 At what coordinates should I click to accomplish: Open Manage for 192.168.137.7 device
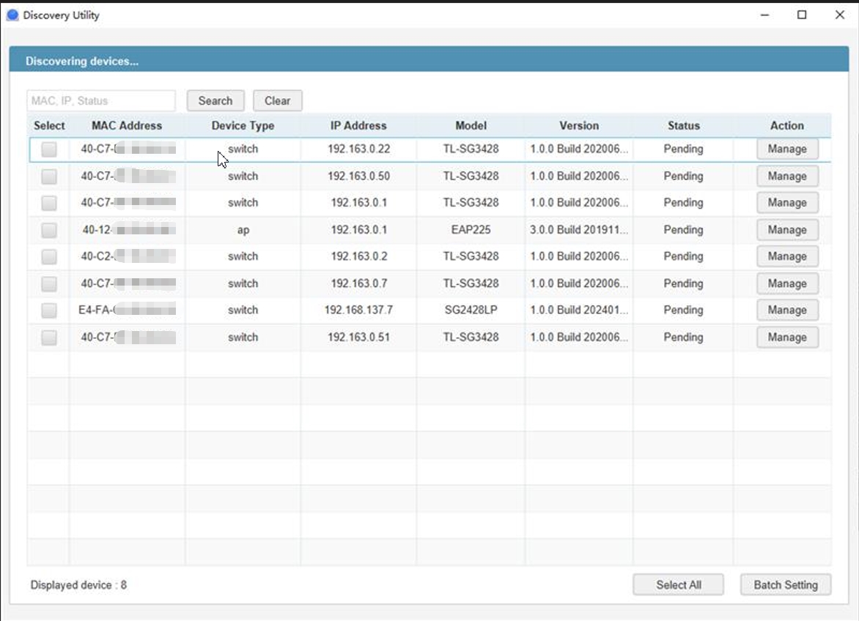tap(787, 310)
